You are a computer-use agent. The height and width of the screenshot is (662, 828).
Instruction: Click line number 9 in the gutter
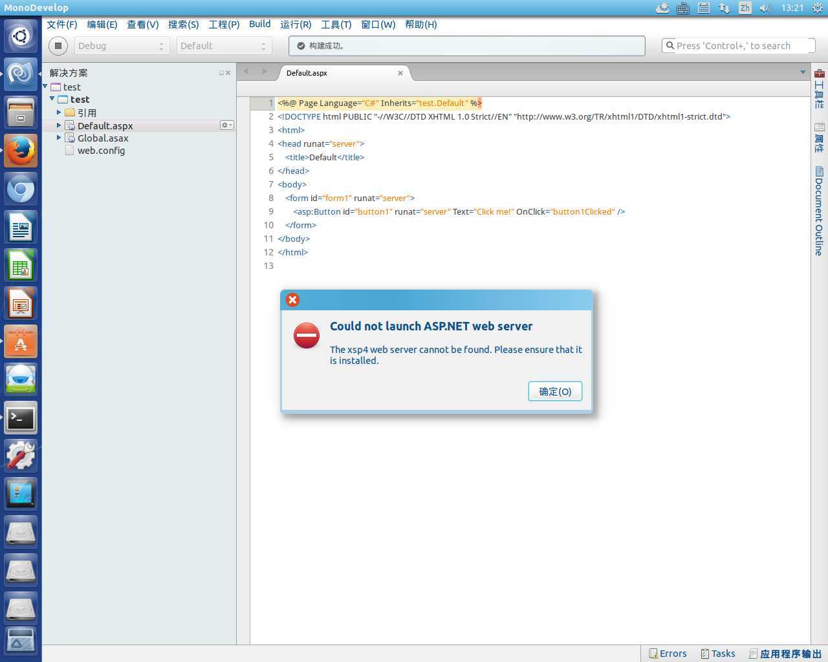click(x=271, y=211)
